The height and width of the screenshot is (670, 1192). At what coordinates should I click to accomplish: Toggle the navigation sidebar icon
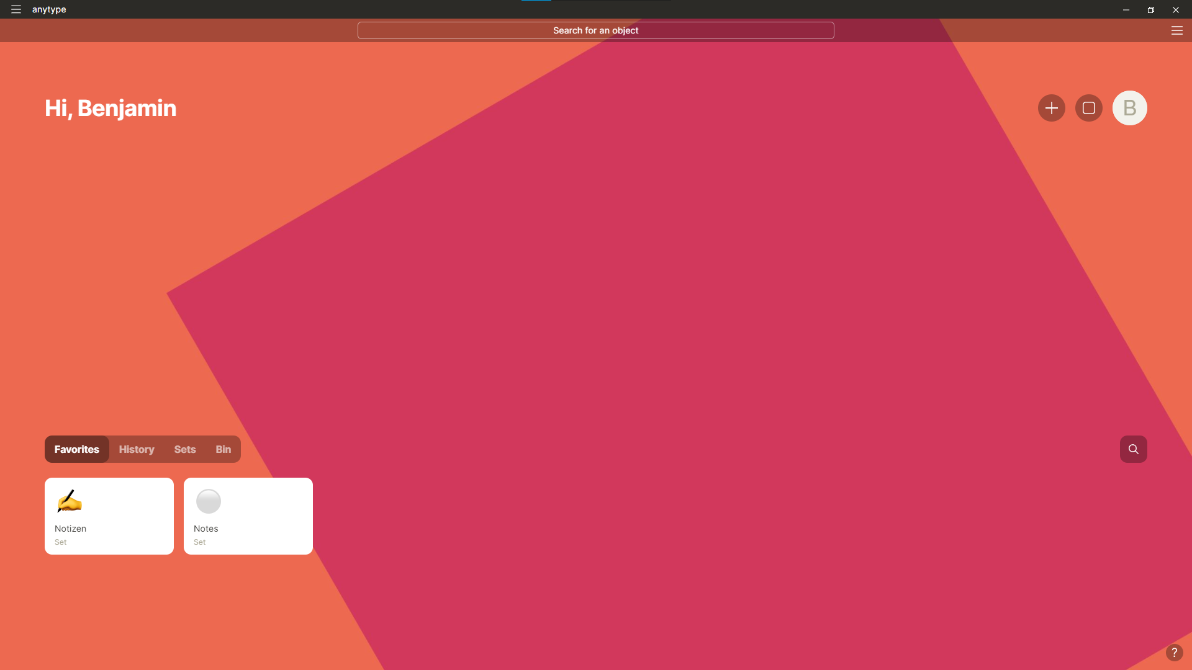pyautogui.click(x=16, y=9)
